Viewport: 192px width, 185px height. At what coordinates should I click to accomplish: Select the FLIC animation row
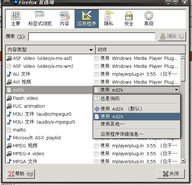tap(49, 106)
